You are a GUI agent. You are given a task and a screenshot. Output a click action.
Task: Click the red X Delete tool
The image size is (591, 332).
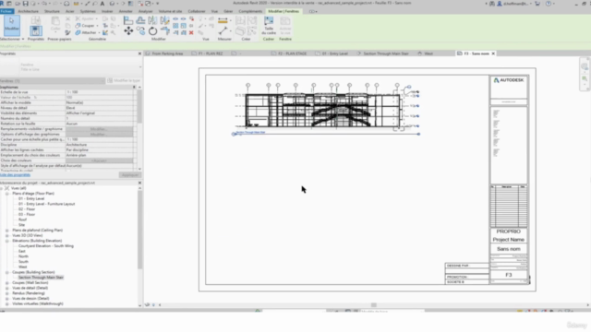tap(191, 33)
